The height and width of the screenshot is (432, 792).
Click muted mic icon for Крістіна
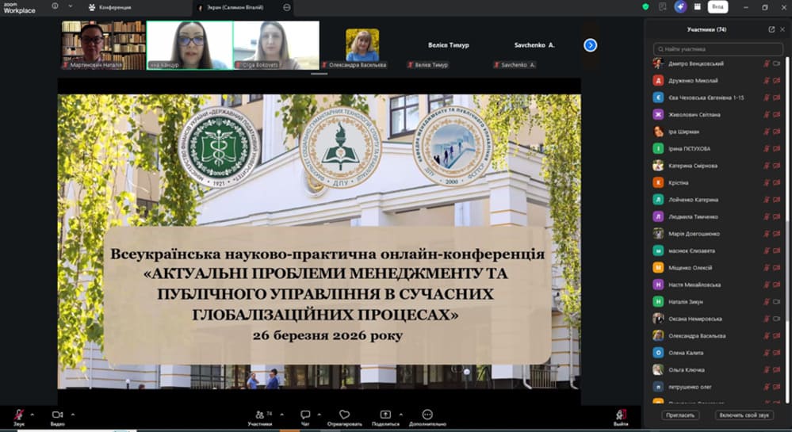767,182
